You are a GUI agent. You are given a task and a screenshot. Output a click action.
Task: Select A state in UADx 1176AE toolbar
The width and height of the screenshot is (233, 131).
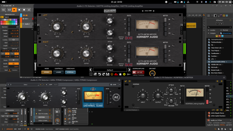44,84
